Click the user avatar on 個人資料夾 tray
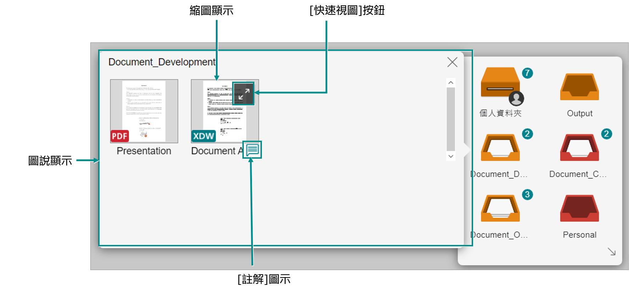 click(x=516, y=98)
